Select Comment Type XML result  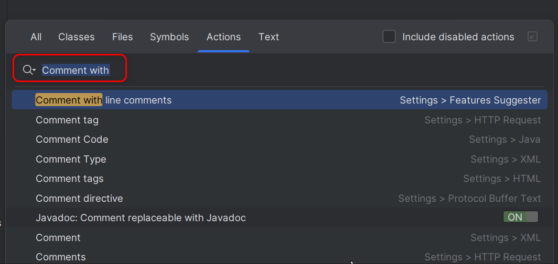(280, 159)
